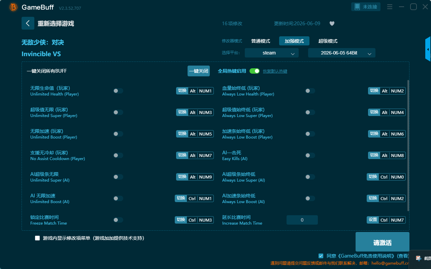The width and height of the screenshot is (431, 269).
Task: Click NUM5 hotkey of Unlimited Boost (Player)
Action: point(205,134)
